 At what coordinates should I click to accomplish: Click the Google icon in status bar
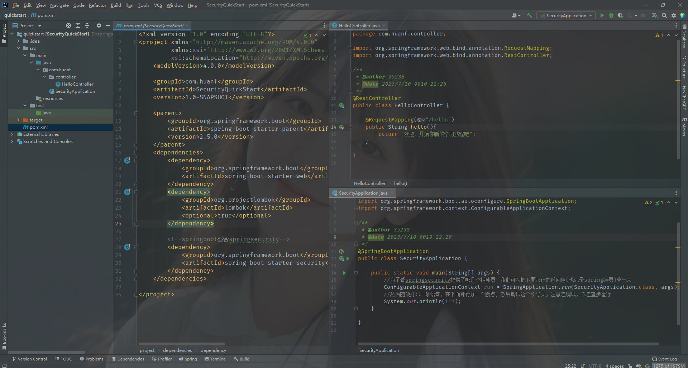coord(648,366)
